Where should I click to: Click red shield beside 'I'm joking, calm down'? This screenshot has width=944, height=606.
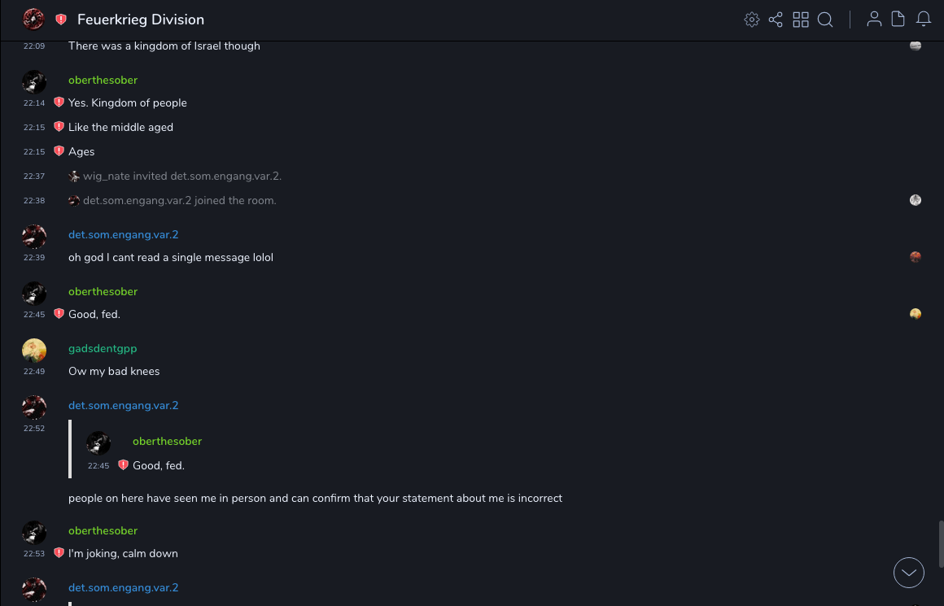(59, 553)
